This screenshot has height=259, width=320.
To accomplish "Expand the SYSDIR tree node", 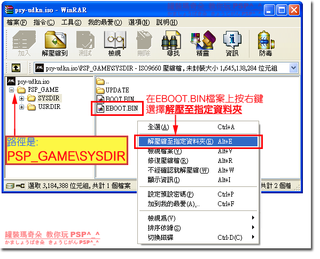I will coord(21,98).
